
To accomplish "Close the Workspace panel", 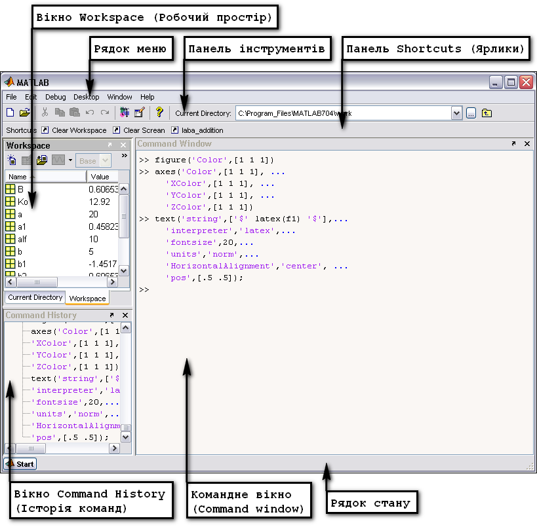I will click(123, 145).
